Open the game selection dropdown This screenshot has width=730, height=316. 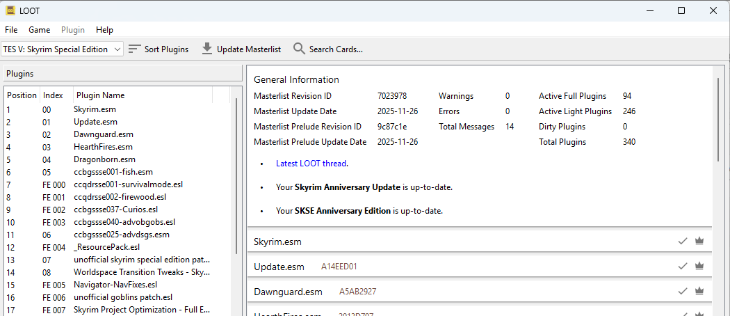click(x=63, y=49)
